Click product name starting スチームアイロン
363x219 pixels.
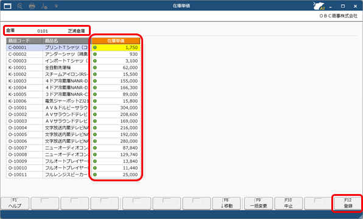click(x=67, y=74)
